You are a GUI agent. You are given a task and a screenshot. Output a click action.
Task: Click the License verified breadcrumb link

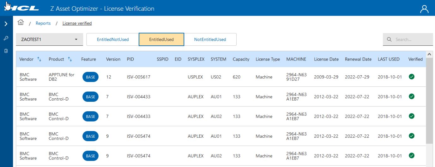[x=77, y=23]
